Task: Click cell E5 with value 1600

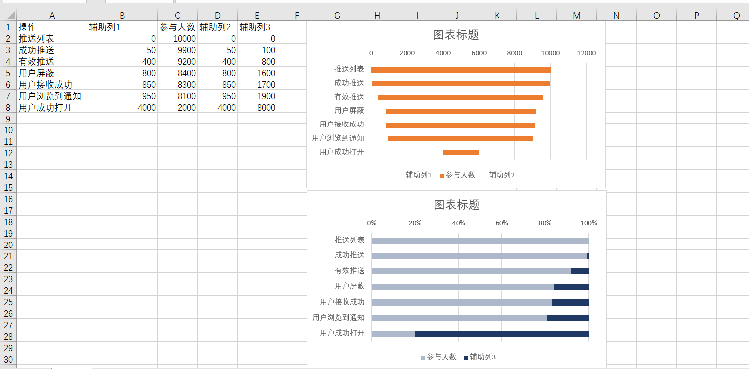Action: 257,73
